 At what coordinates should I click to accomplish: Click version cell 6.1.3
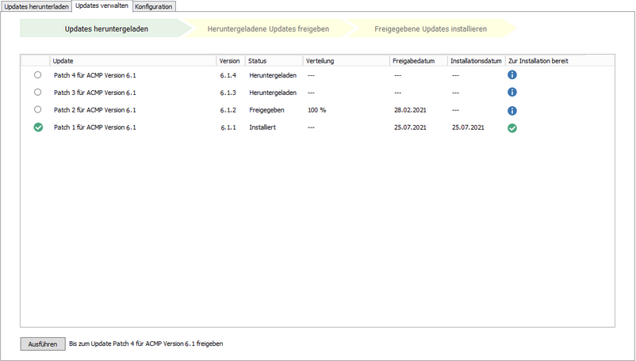pos(228,93)
